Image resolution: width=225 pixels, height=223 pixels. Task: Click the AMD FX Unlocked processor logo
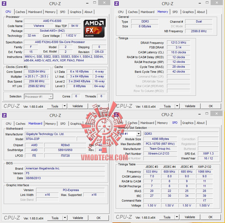[95, 28]
